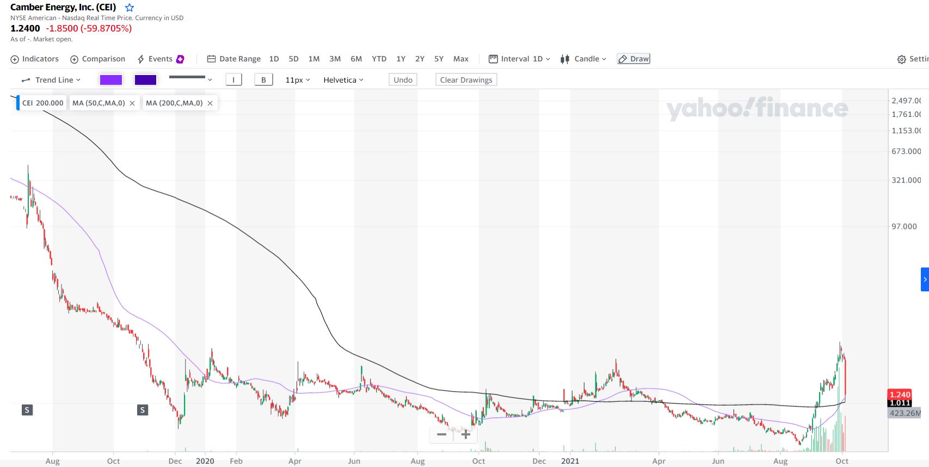Click the Comparison plus icon
Screen dimensions: 929x467
tap(75, 59)
